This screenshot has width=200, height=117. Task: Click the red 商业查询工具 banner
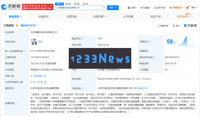point(37,7)
